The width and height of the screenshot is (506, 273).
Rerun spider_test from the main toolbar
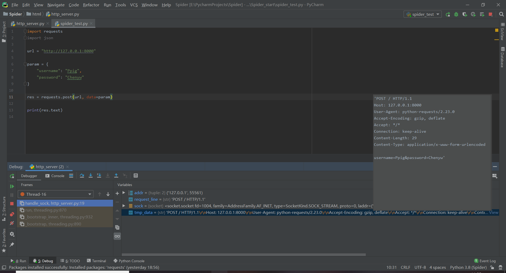(448, 14)
